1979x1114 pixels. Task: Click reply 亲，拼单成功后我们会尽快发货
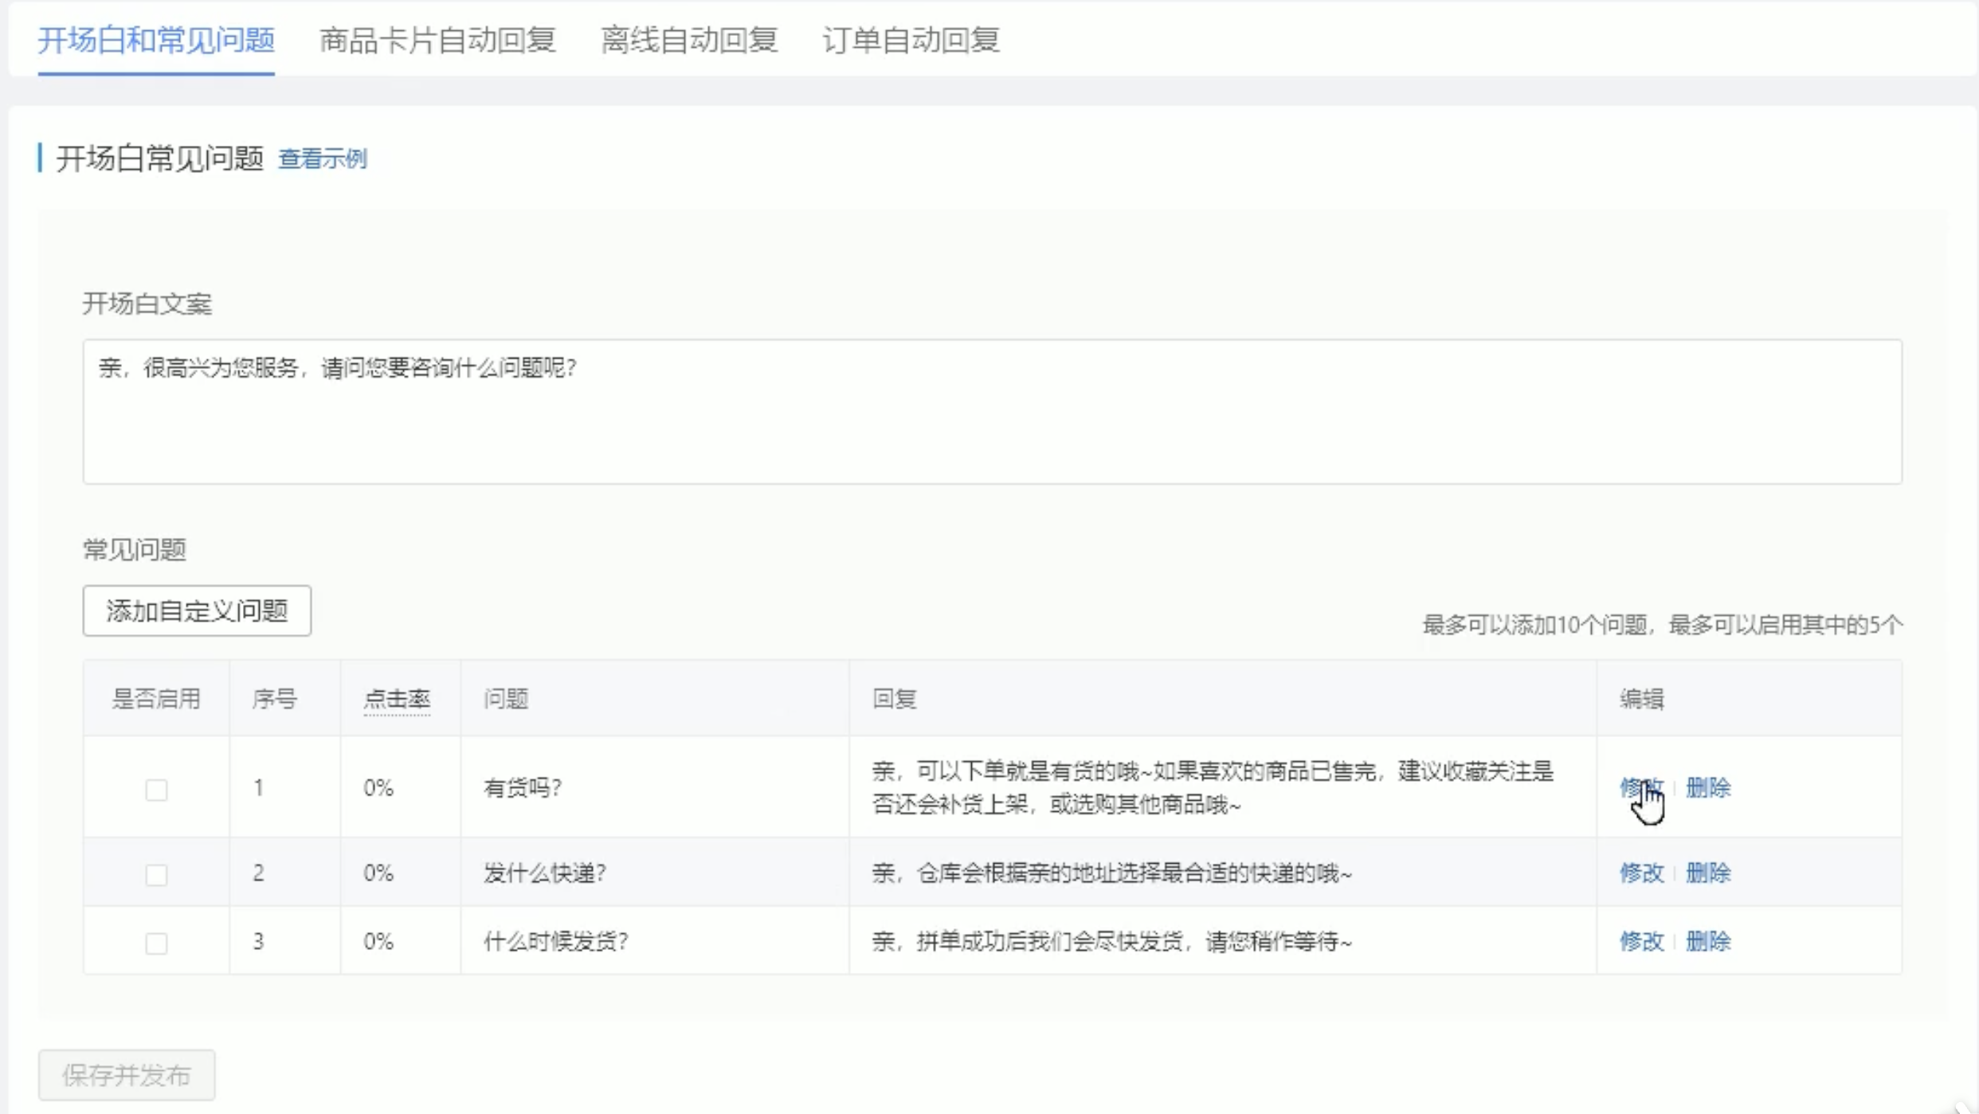click(x=1111, y=941)
